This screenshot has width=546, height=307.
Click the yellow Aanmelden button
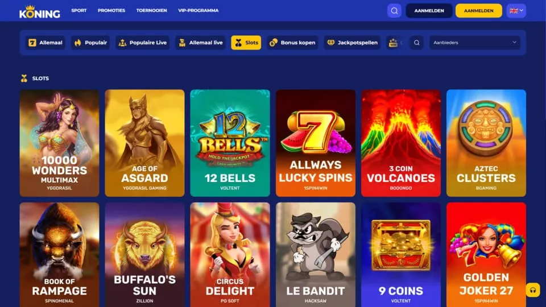pyautogui.click(x=479, y=11)
